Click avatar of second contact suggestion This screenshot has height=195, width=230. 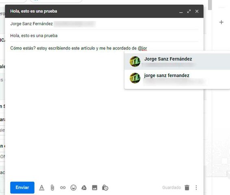(x=135, y=78)
